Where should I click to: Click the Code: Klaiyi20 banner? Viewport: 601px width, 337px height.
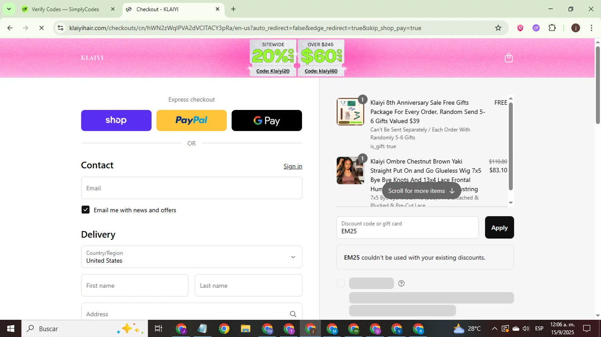click(x=273, y=58)
